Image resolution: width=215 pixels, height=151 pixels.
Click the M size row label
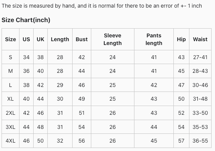[11, 71]
